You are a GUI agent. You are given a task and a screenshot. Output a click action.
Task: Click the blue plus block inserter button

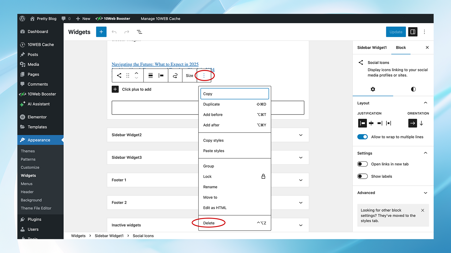[101, 32]
